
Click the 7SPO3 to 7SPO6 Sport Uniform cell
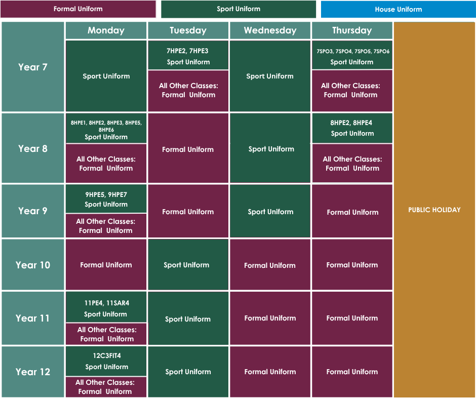pyautogui.click(x=352, y=55)
